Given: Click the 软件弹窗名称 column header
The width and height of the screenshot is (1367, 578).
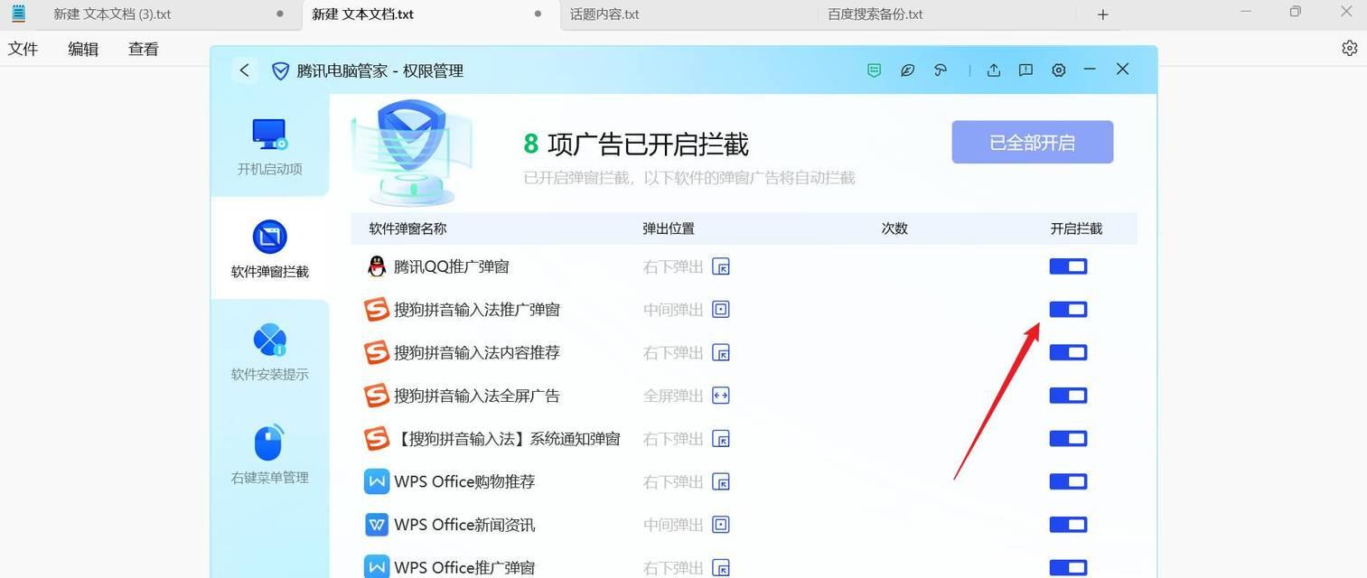Looking at the screenshot, I should tap(407, 228).
